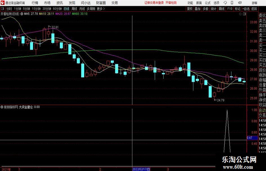Screen dimensions: 266x171
Task: Switch to the 1分钟 period tab
Action: click(x=17, y=9)
